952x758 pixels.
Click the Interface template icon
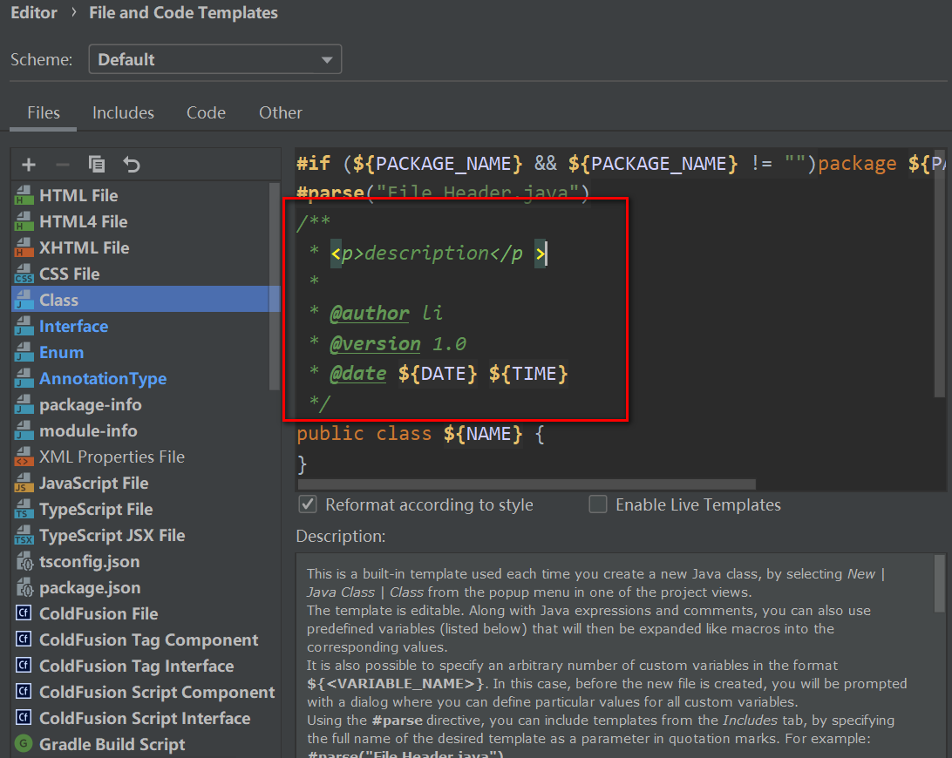coord(24,326)
